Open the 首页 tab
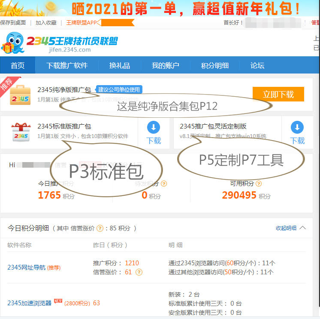Image resolution: width=320 pixels, height=319 pixels. 18,65
